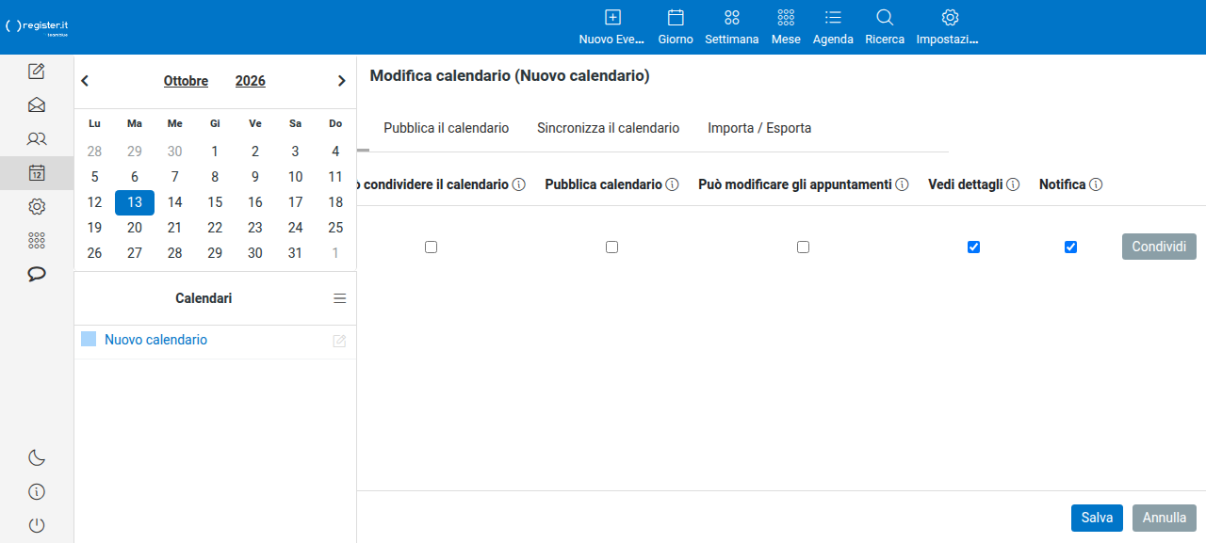Edit Nuovo calendario via its pencil icon
Viewport: 1206px width, 543px height.
point(339,341)
